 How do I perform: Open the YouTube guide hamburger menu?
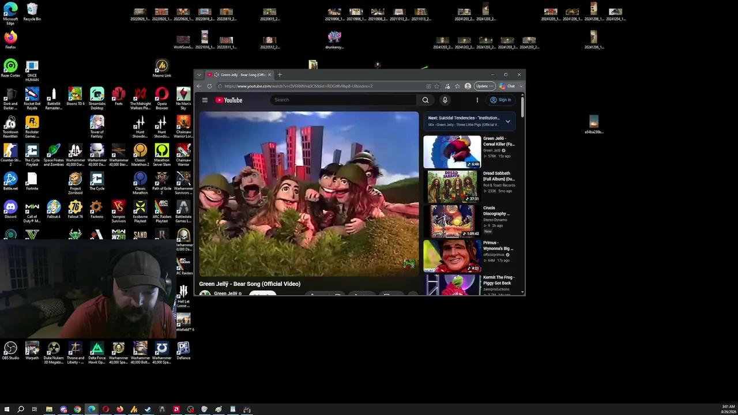click(x=205, y=100)
